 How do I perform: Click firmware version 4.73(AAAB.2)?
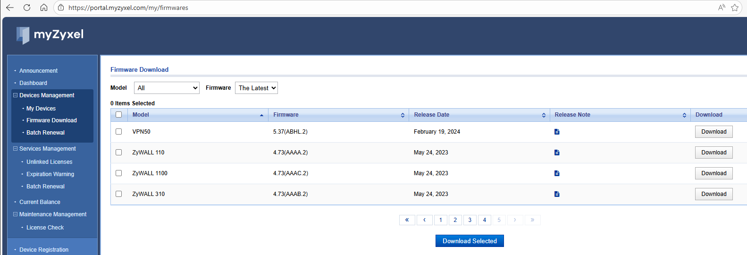(x=290, y=194)
